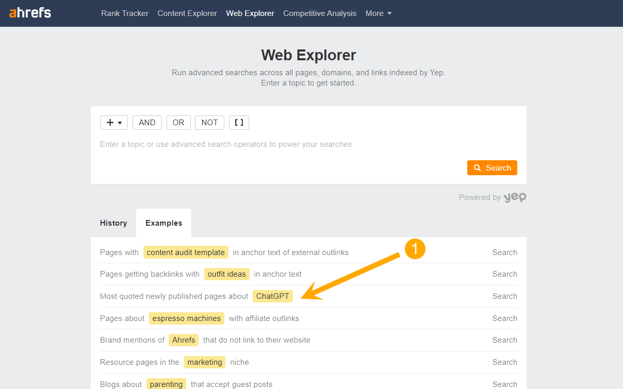Viewport: 623px width, 389px height.
Task: Switch to the History tab
Action: [x=113, y=223]
